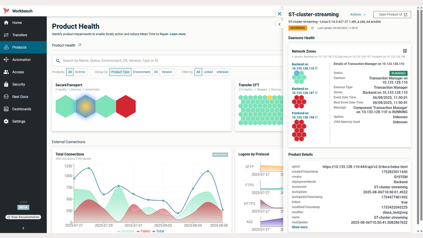Expand Product Details with Show more
This screenshot has width=423, height=238.
point(300,227)
